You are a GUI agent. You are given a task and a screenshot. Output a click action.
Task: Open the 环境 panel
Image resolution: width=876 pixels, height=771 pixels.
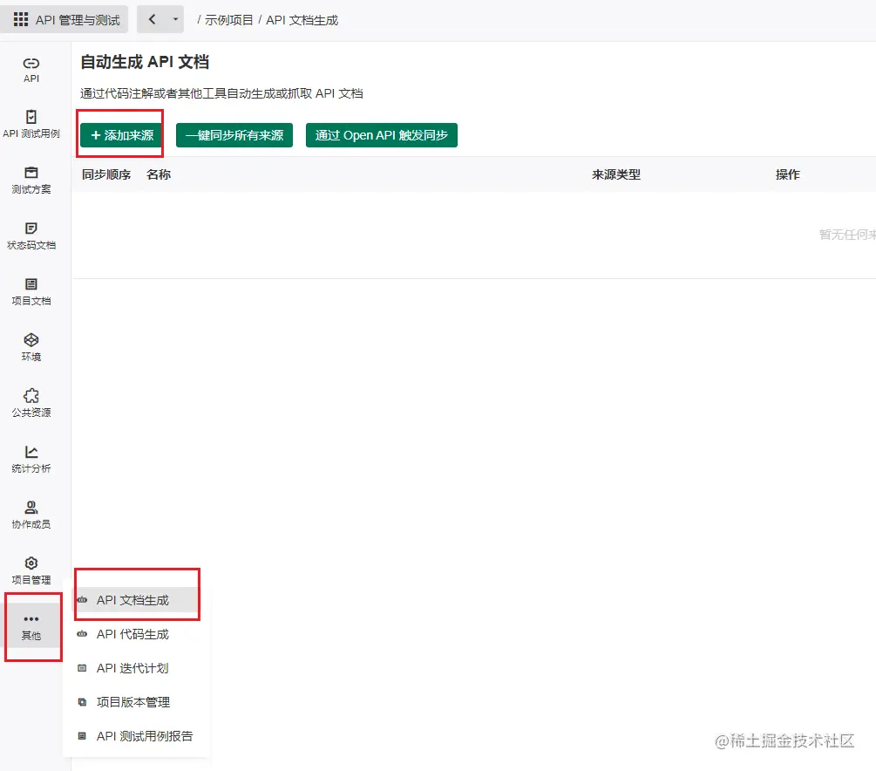pos(31,347)
